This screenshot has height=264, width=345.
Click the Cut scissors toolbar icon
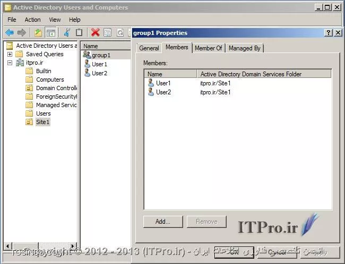pyautogui.click(x=67, y=32)
